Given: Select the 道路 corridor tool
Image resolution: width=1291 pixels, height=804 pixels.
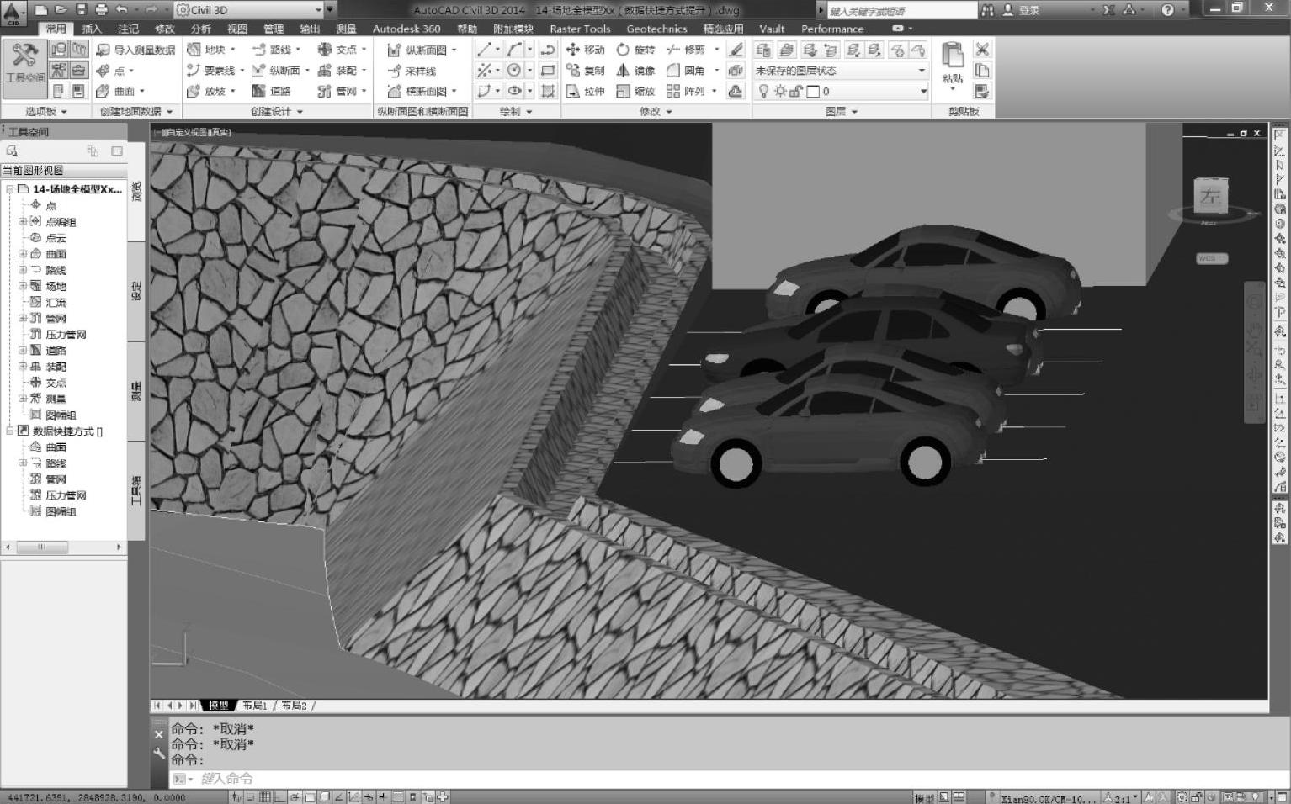Looking at the screenshot, I should (x=272, y=91).
